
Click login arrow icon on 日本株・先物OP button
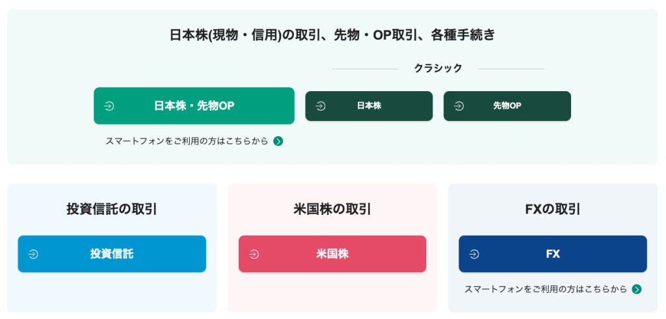(109, 106)
